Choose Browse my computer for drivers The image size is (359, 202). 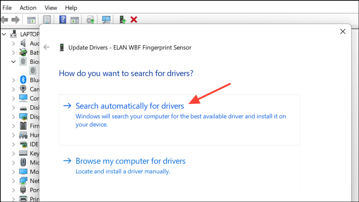click(130, 161)
